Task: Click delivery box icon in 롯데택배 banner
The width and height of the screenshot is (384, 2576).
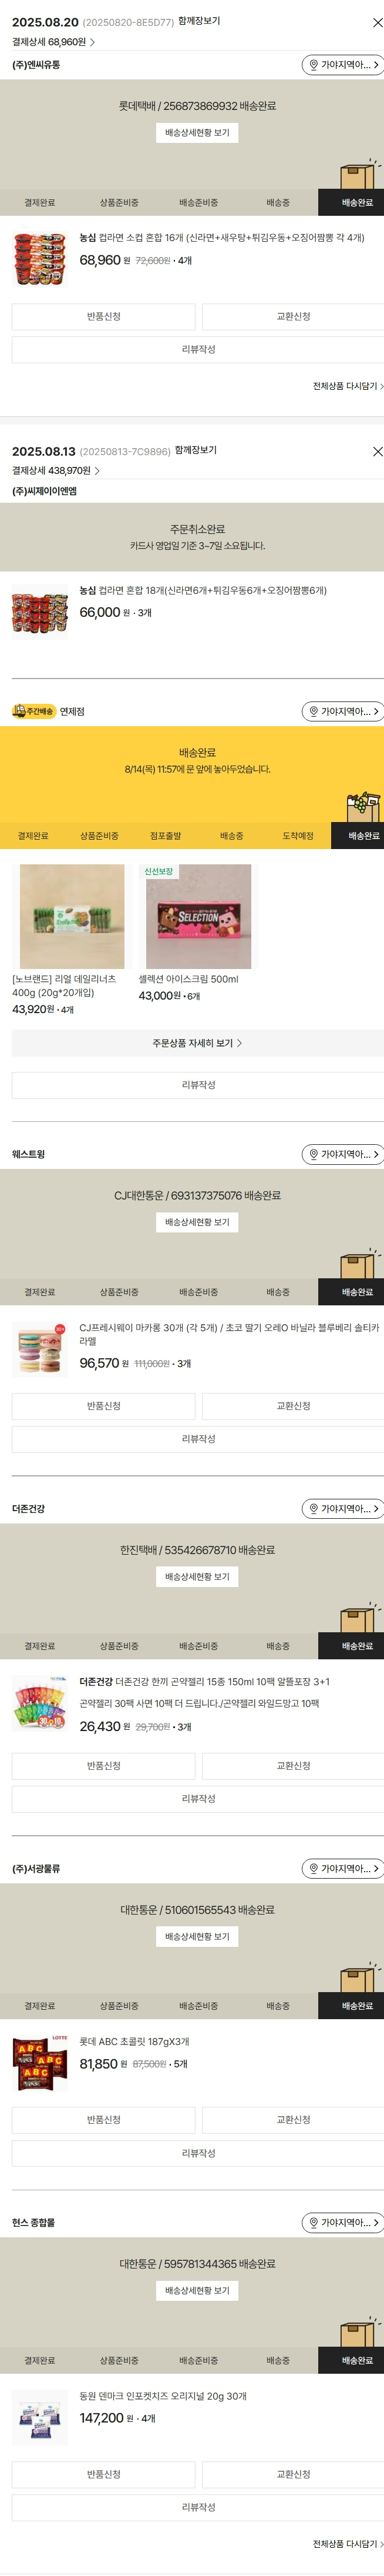Action: pos(358,174)
